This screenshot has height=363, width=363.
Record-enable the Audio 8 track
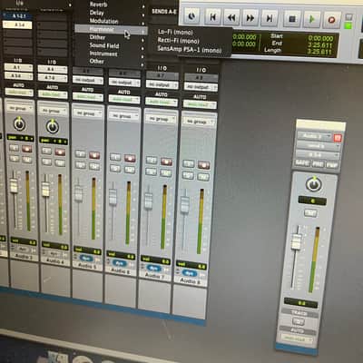coord(203,165)
